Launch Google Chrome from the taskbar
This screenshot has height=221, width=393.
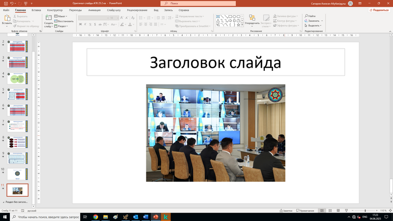coord(95,217)
